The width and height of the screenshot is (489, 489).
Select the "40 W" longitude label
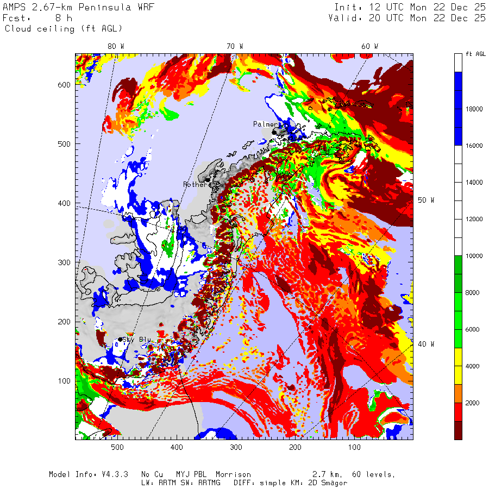426,344
